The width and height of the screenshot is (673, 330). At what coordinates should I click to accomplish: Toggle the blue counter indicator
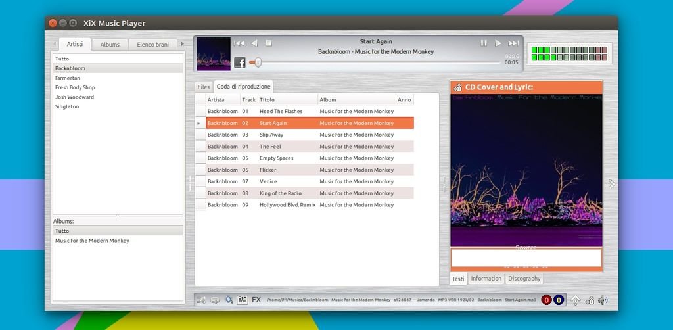tap(559, 300)
